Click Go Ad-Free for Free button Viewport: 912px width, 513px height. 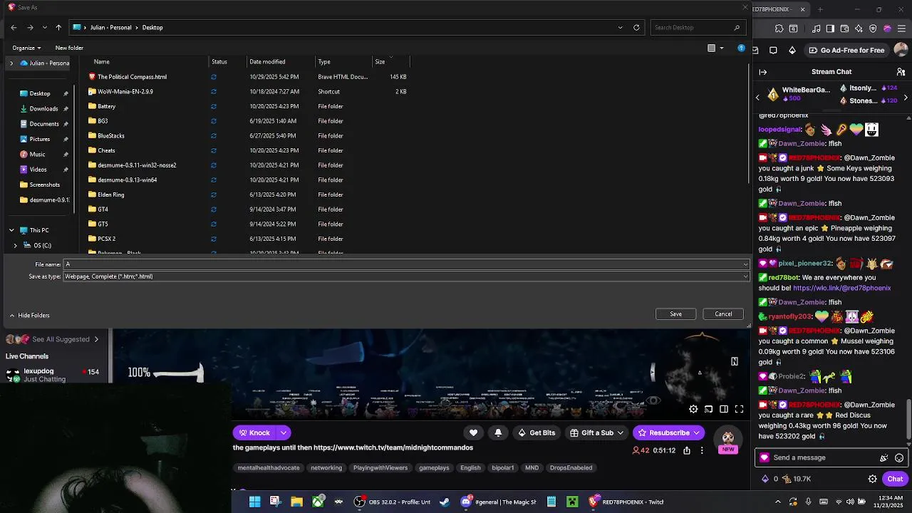coord(846,51)
